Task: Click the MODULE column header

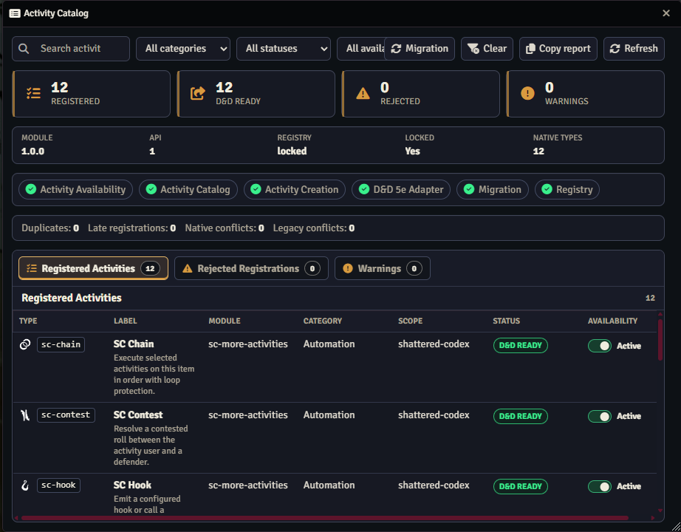Action: point(224,321)
